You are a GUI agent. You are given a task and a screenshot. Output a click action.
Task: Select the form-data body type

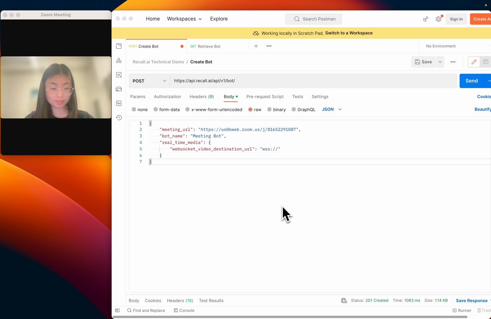(x=166, y=109)
